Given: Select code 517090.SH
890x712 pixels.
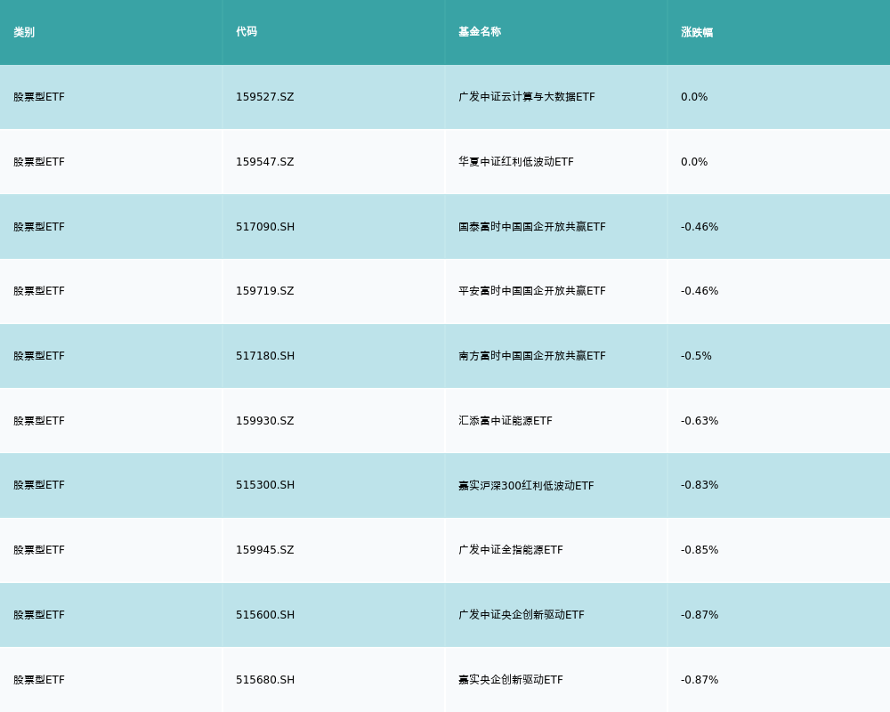Looking at the screenshot, I should click(x=265, y=227).
